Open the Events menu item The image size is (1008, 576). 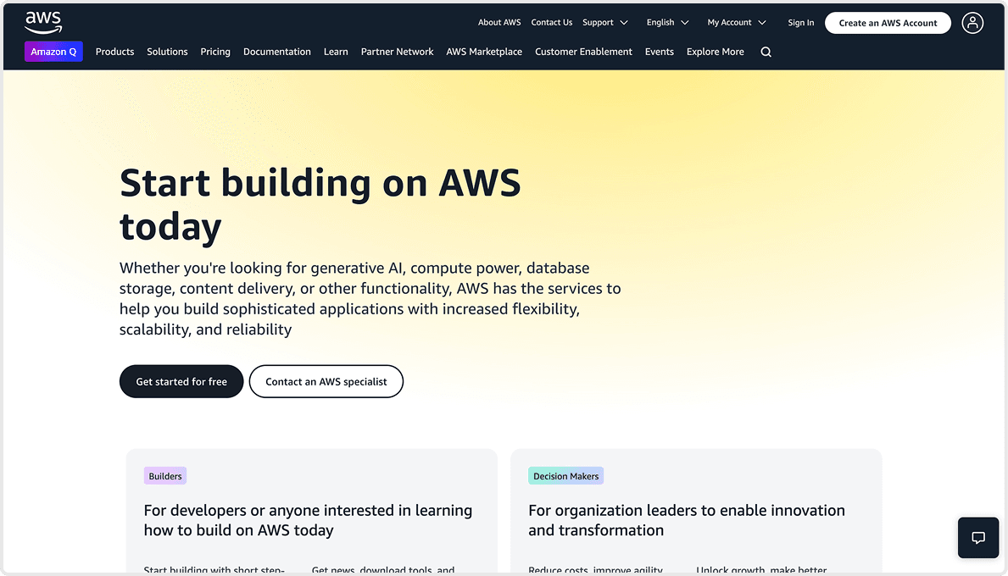pyautogui.click(x=660, y=52)
